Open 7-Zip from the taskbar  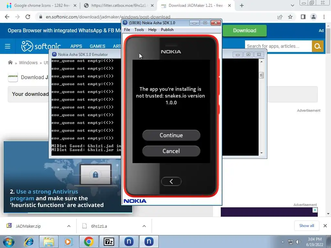pyautogui.click(x=109, y=242)
